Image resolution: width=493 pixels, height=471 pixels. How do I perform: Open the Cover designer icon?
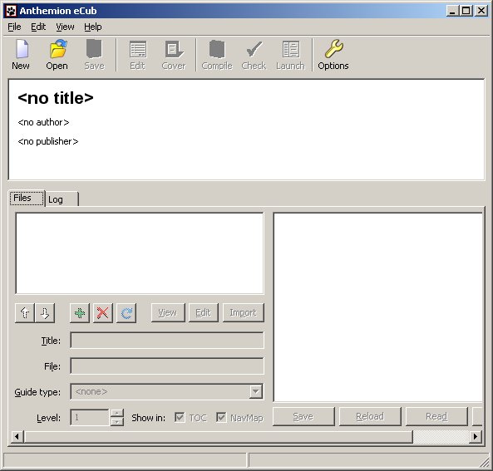point(174,55)
